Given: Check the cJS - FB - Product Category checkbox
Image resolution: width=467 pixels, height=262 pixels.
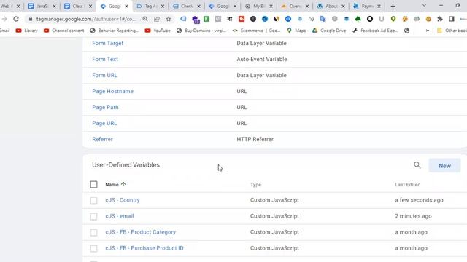Looking at the screenshot, I should pos(94,232).
